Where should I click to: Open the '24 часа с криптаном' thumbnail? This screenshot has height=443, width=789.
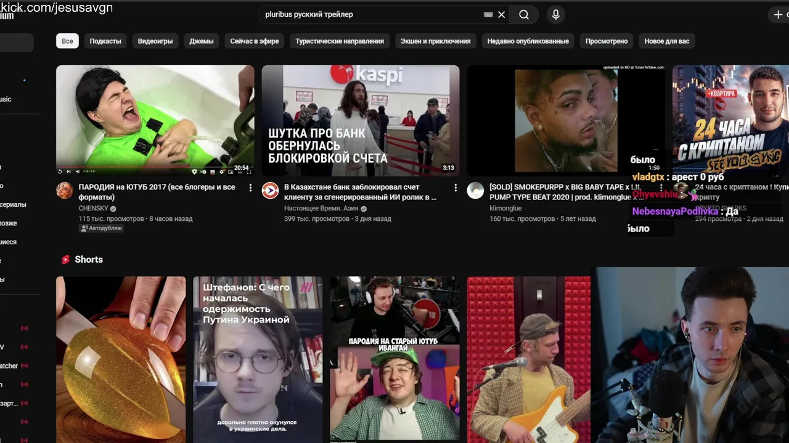[730, 121]
